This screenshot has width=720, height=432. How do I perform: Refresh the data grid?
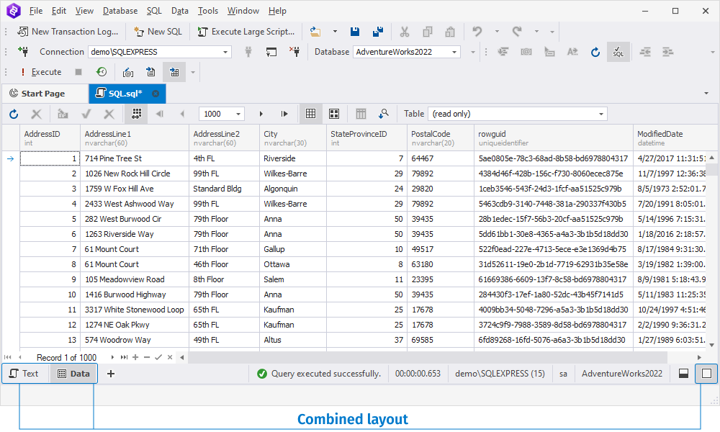click(x=13, y=114)
